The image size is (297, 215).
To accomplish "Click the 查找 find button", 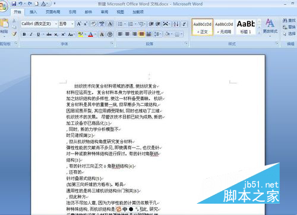I will 289,20.
